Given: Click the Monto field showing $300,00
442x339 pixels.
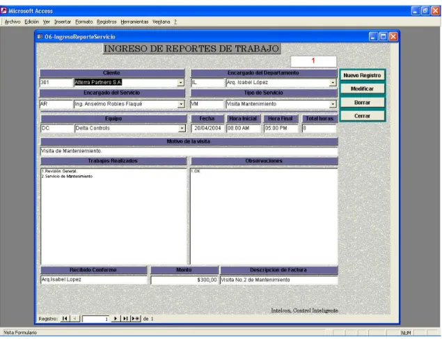Looking at the screenshot, I should (184, 280).
